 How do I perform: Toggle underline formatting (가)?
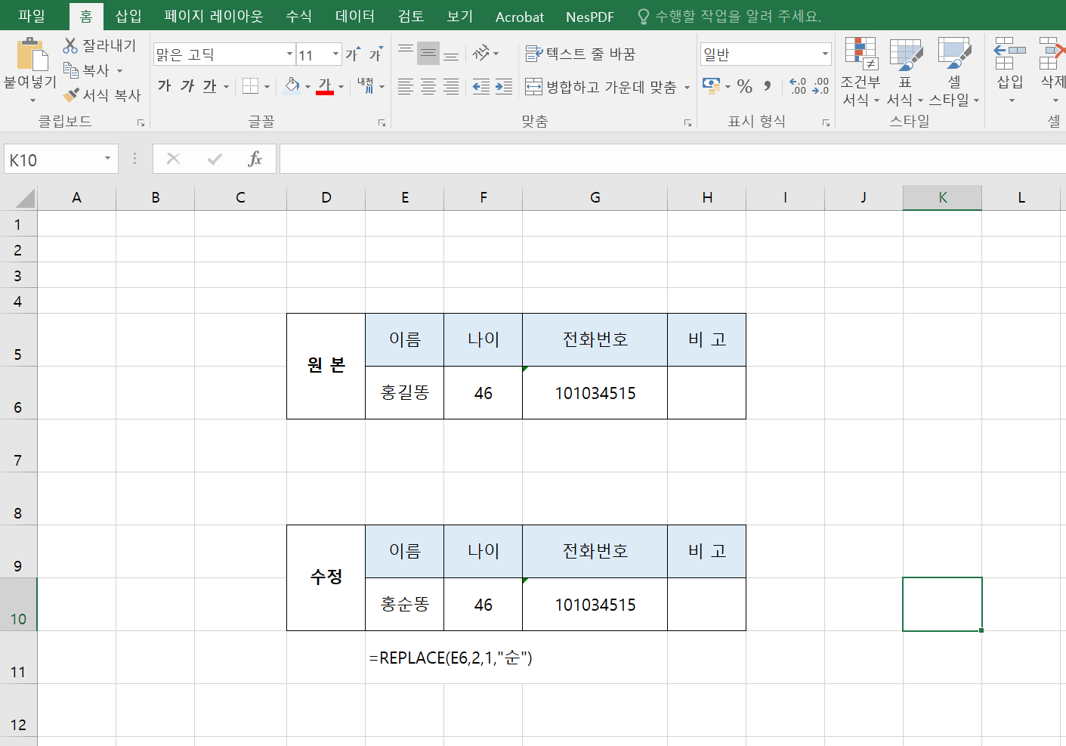[x=209, y=86]
